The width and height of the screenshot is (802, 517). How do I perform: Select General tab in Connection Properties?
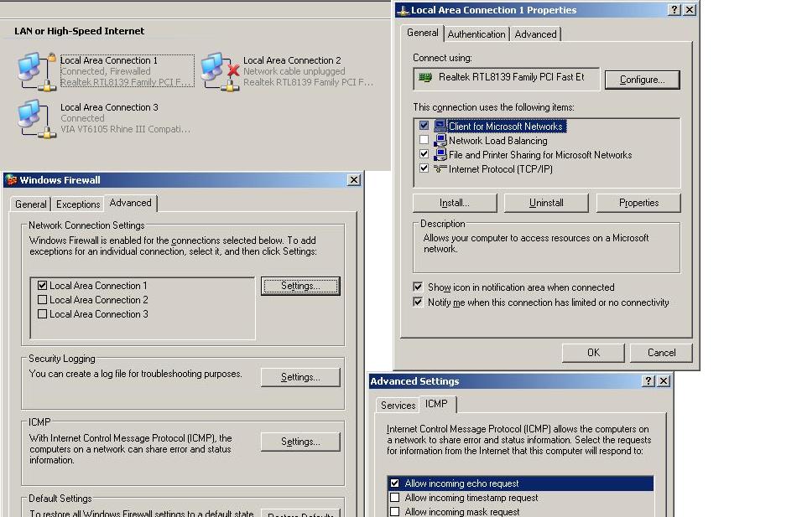(x=423, y=33)
